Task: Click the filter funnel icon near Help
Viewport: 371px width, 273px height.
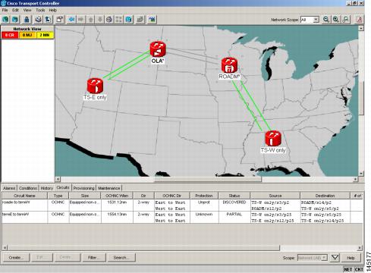Action: pos(335,258)
